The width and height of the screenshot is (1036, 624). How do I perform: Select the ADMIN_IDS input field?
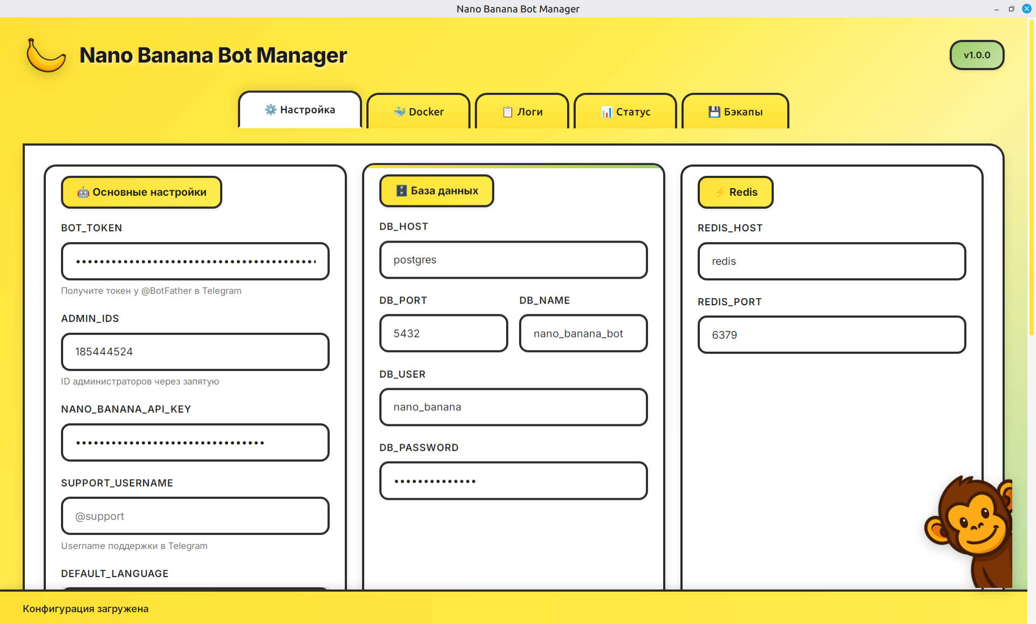coord(195,352)
